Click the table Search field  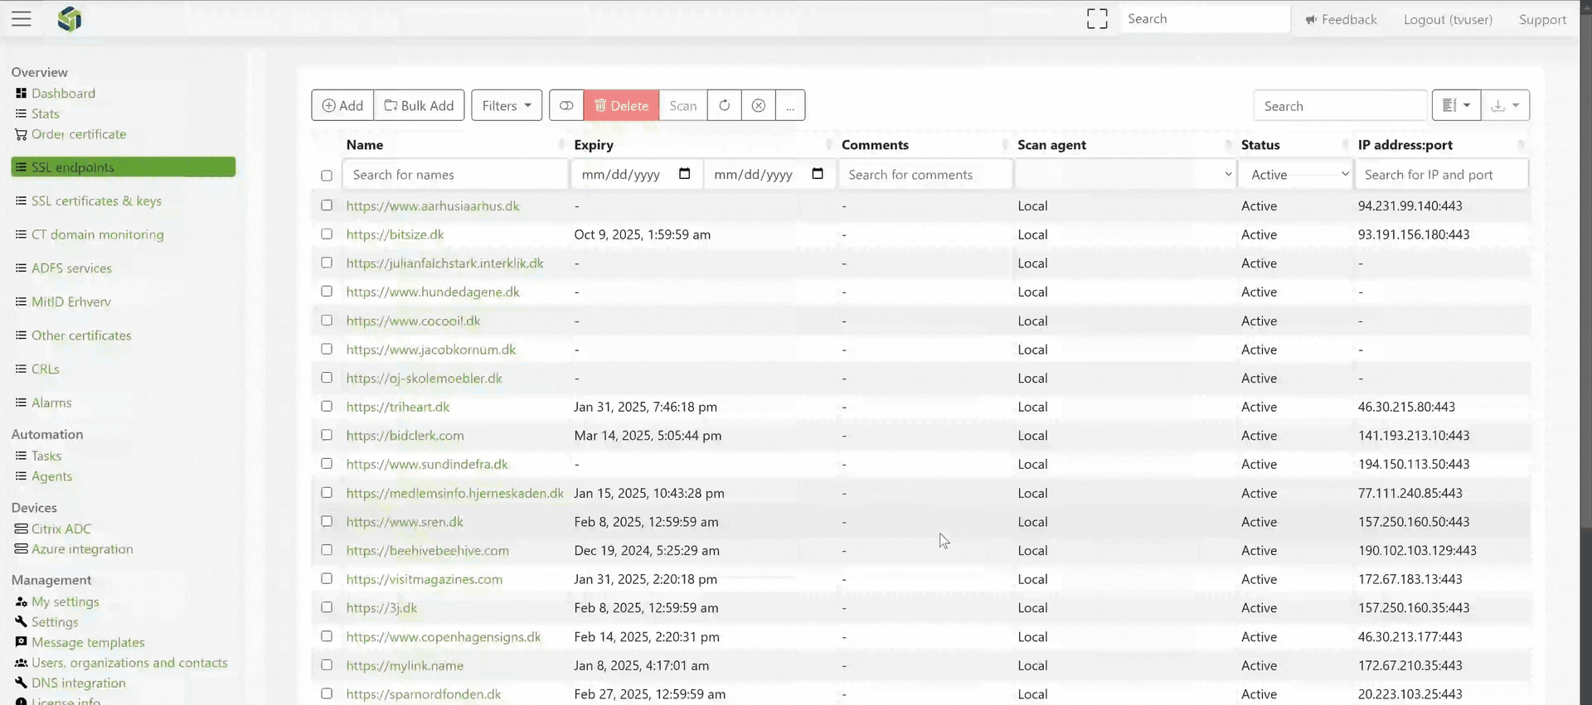1340,106
